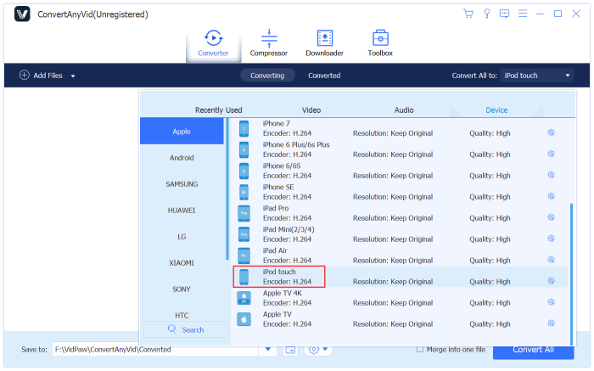Open the Compressor module
This screenshot has width=594, height=371.
(269, 43)
